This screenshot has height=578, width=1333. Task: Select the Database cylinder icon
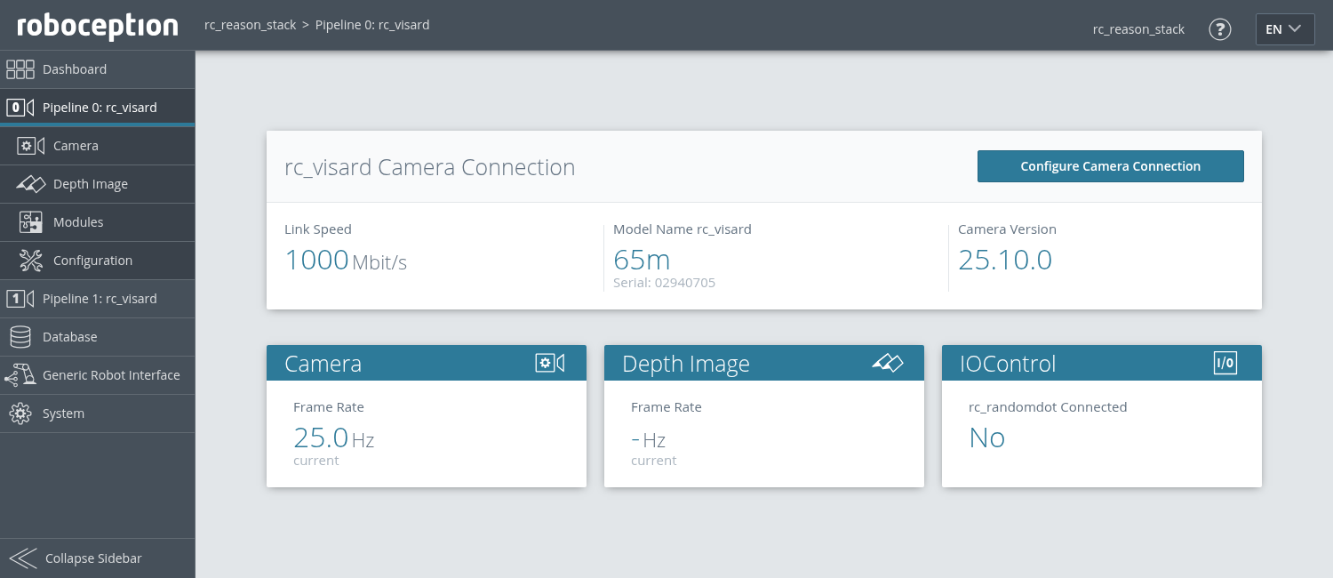point(20,336)
